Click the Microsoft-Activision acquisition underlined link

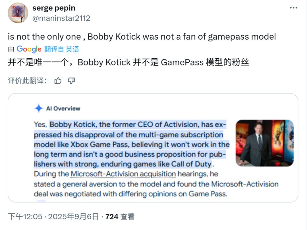click(123, 174)
